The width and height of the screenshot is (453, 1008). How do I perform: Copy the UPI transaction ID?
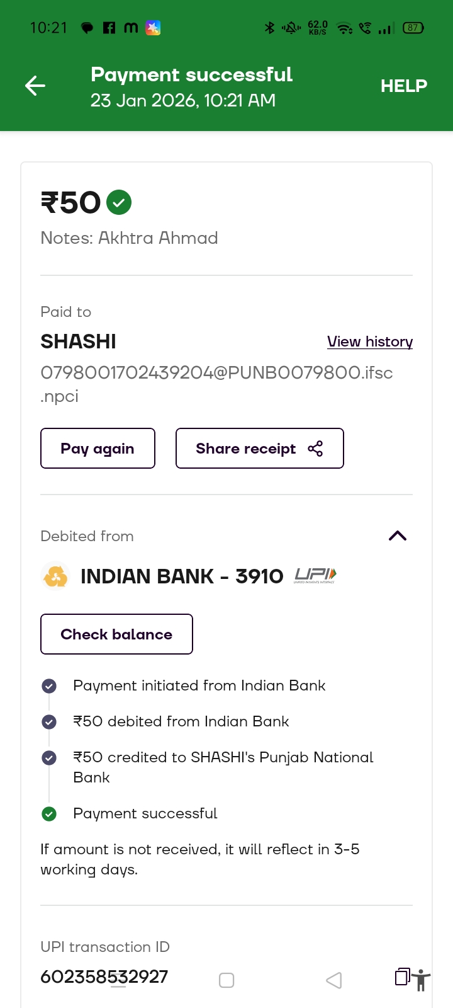coord(402,976)
